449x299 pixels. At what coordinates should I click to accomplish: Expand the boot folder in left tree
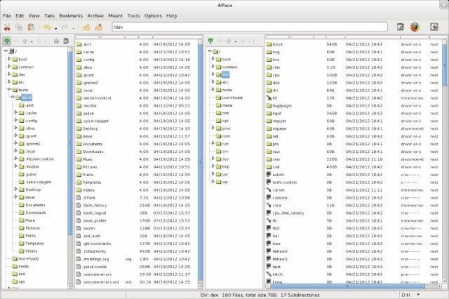click(x=9, y=59)
